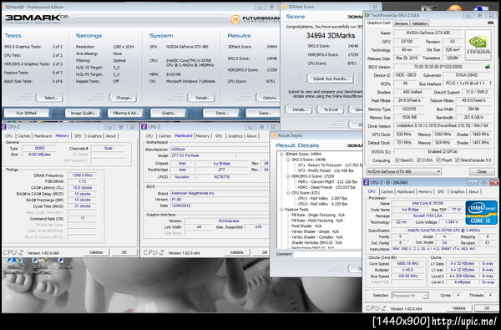Select CPU2 - Red Valley result row

point(322,204)
